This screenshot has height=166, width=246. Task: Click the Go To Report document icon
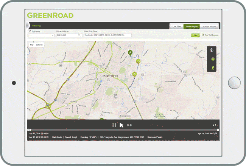click(202, 35)
